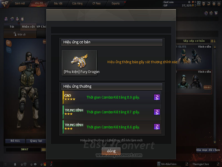Add GoCoin with the plus icon

tap(195, 2)
